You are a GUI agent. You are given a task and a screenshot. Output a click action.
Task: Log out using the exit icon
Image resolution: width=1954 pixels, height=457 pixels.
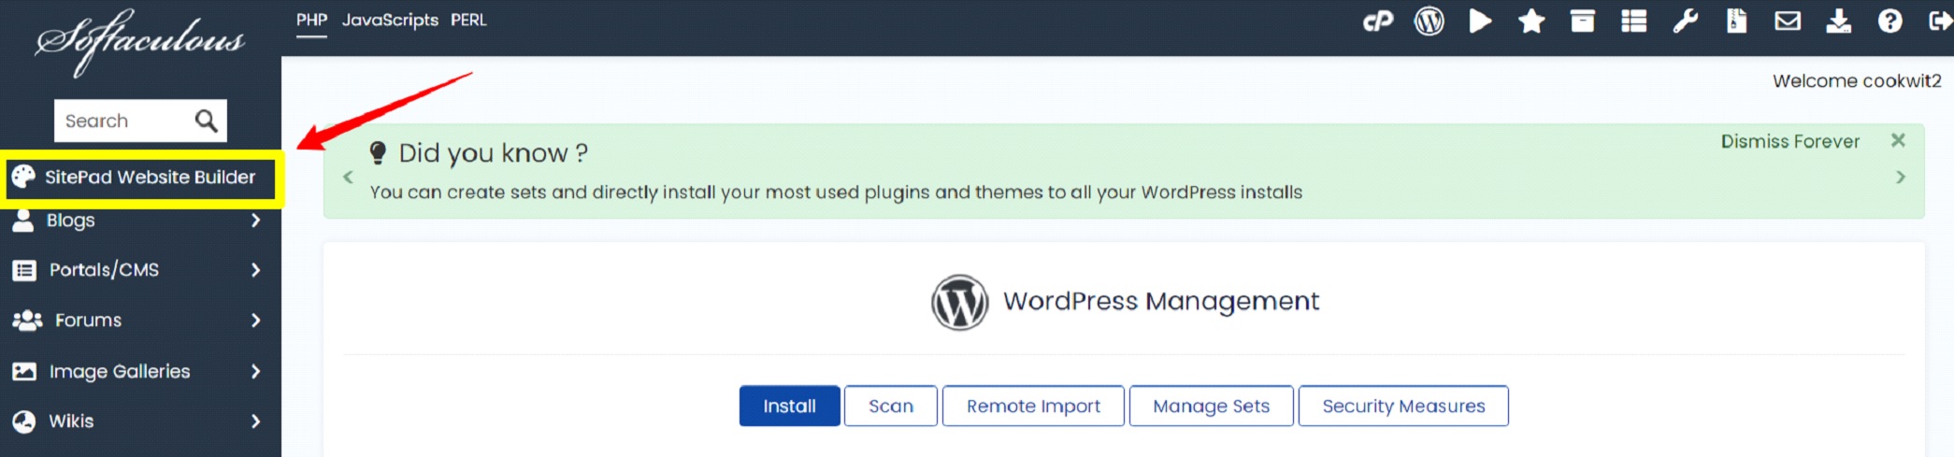pos(1941,21)
